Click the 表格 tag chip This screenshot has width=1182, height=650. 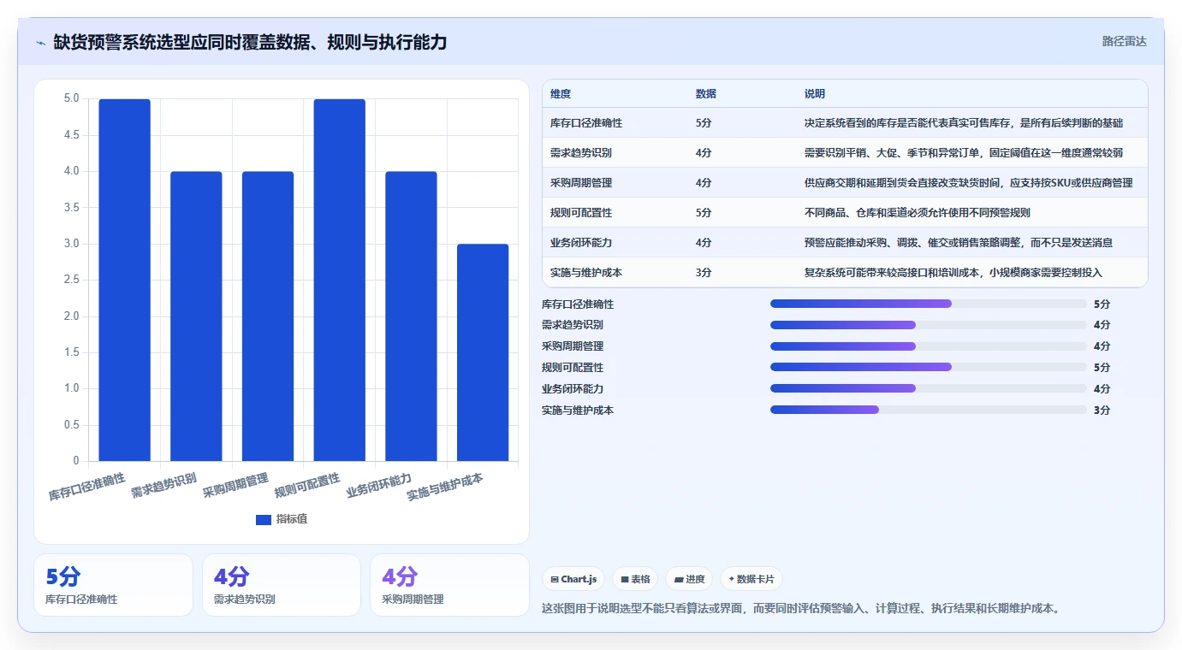(635, 579)
